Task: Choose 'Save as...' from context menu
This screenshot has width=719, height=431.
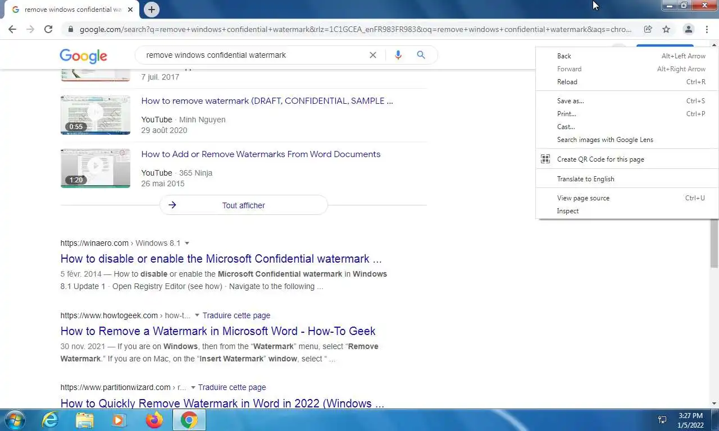Action: click(x=627, y=101)
